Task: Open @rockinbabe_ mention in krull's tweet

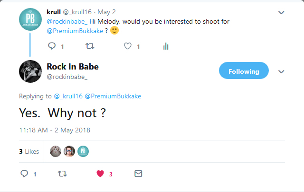Action: (x=67, y=21)
